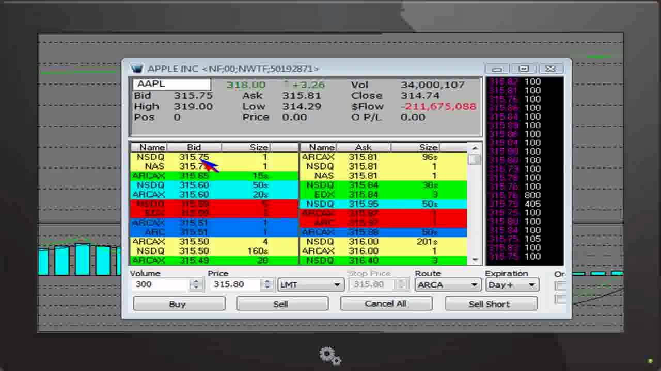Select the NSDQ 315.50 bid row
Image resolution: width=661 pixels, height=371 pixels.
(214, 250)
